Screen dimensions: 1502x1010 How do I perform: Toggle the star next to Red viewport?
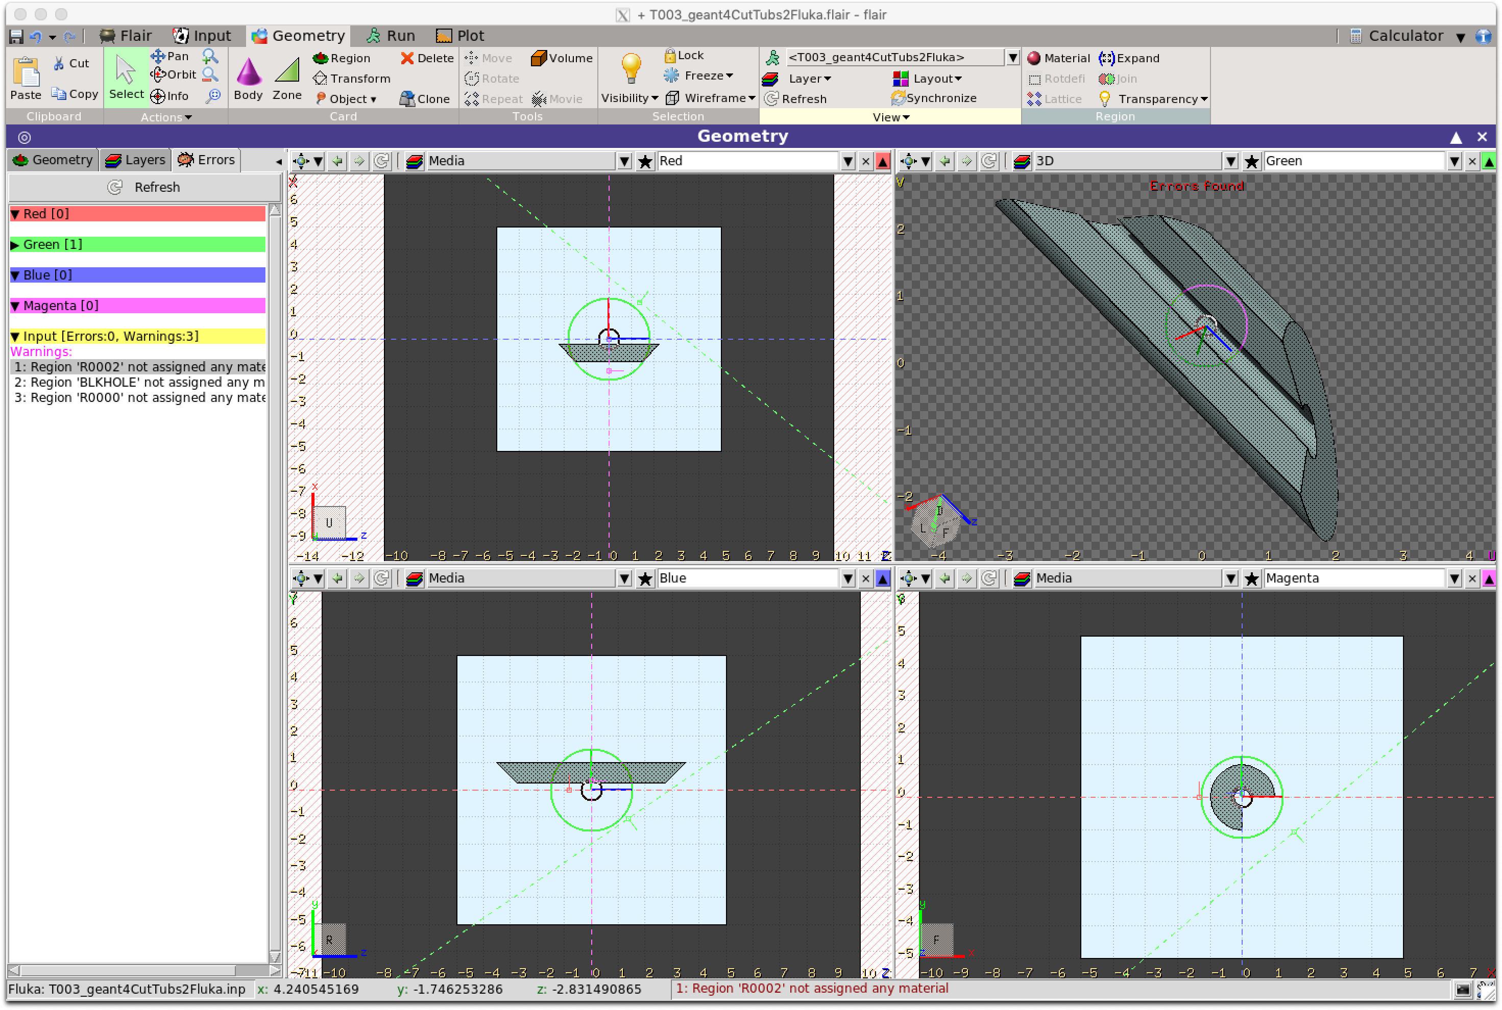(645, 161)
